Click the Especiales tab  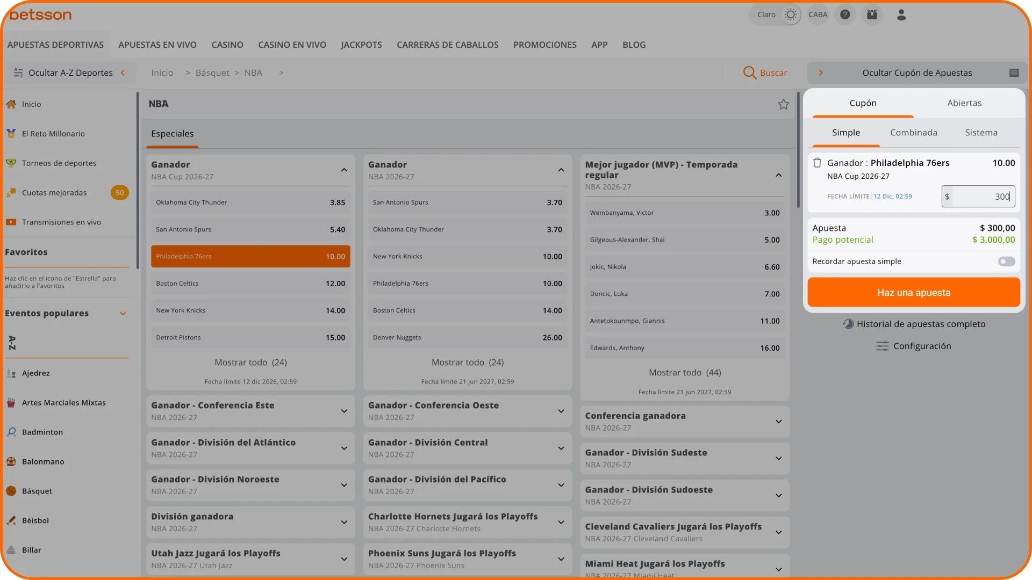172,134
